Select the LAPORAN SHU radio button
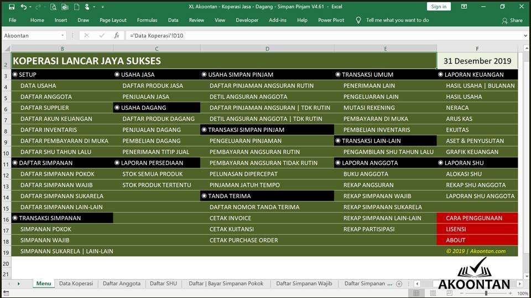Image resolution: width=531 pixels, height=298 pixels. click(x=441, y=163)
